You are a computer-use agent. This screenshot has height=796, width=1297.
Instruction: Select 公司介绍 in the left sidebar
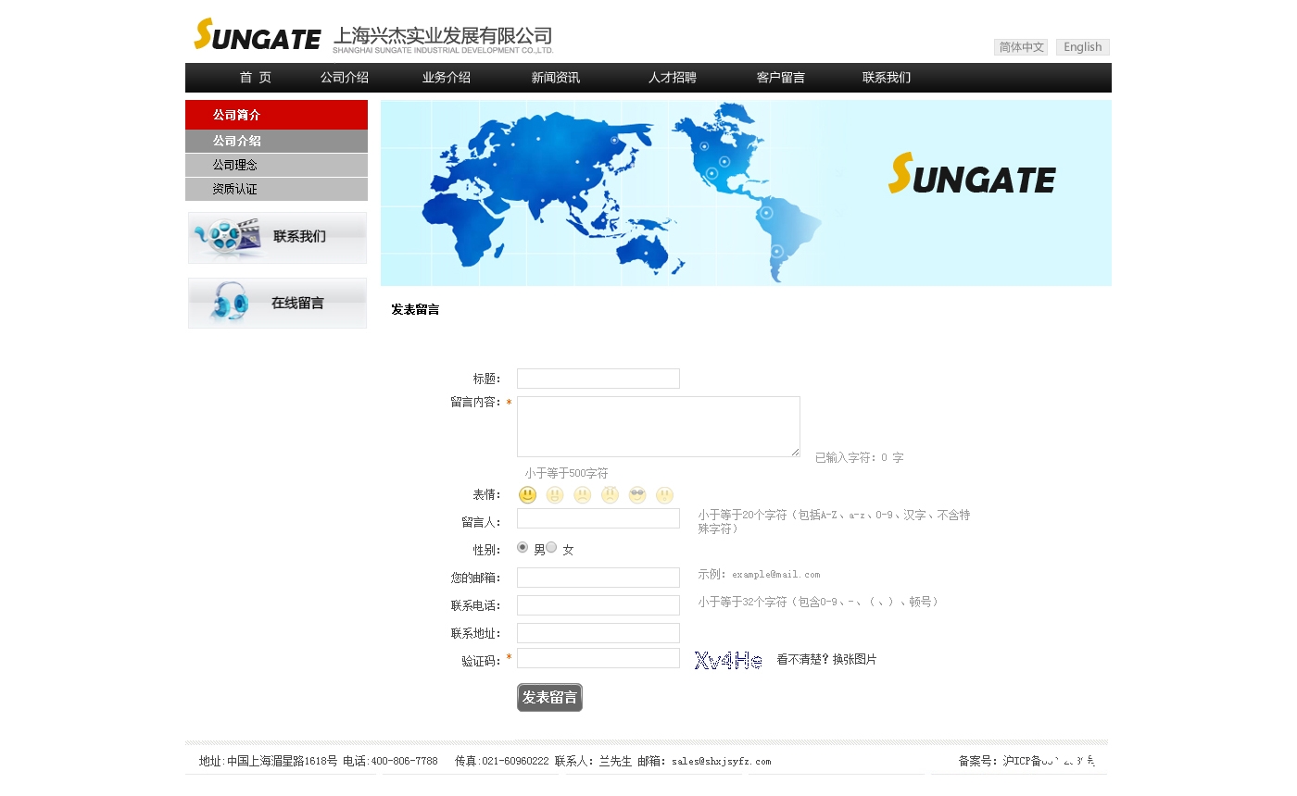[x=276, y=141]
